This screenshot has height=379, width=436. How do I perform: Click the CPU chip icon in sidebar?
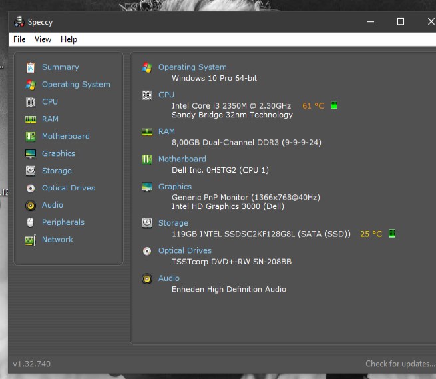click(31, 102)
